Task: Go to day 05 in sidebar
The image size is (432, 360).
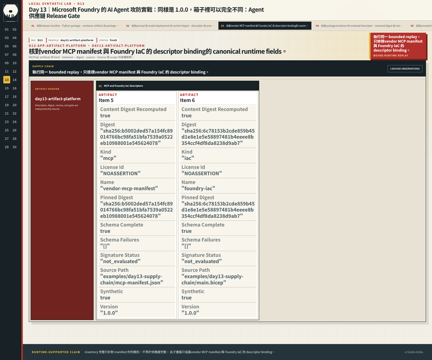Action: click(7, 46)
